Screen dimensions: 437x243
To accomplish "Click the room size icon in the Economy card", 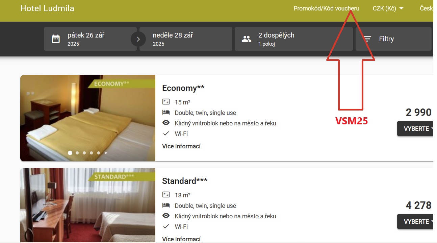I will point(166,102).
